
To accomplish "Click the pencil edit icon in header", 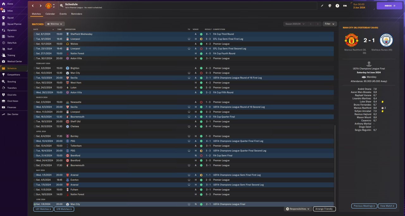I will click(x=322, y=6).
